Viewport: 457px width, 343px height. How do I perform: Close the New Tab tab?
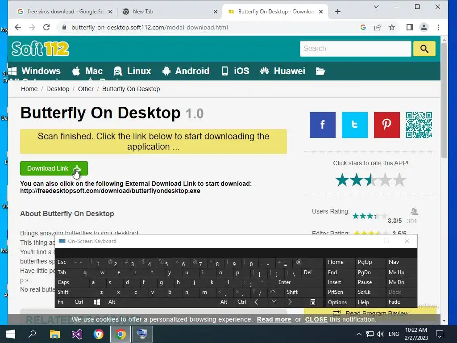click(216, 12)
